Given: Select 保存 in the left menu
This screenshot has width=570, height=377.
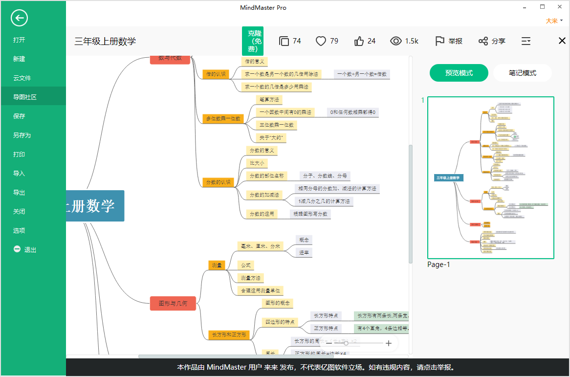Looking at the screenshot, I should [x=33, y=116].
